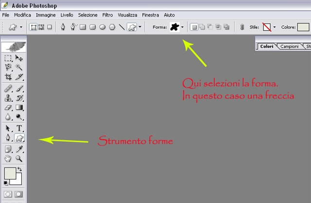Pick the Crop tool
311x203 pixels.
pyautogui.click(x=8, y=77)
